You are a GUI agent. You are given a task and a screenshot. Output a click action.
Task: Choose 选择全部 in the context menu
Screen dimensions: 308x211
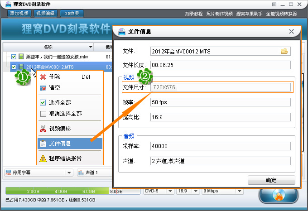tap(70, 102)
